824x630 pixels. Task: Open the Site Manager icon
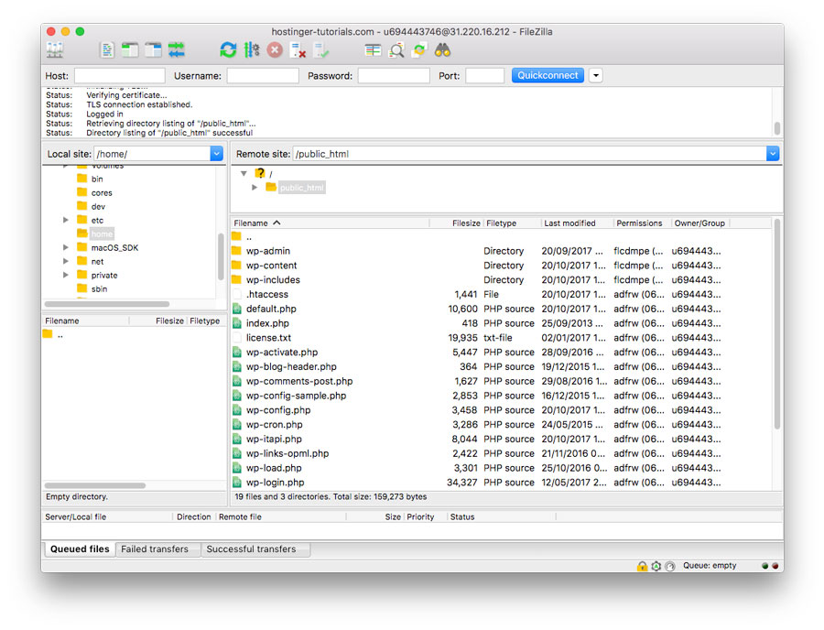[x=55, y=50]
